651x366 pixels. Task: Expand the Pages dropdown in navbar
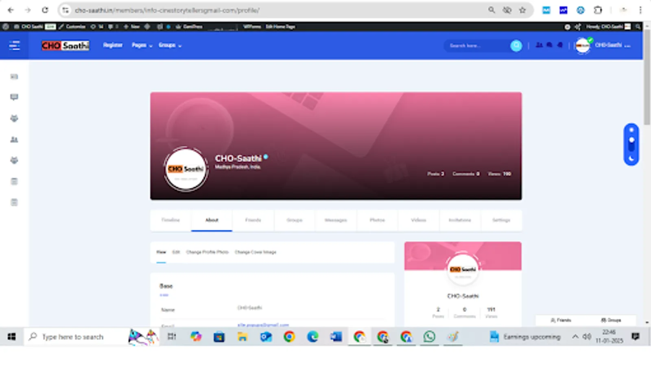pyautogui.click(x=142, y=46)
